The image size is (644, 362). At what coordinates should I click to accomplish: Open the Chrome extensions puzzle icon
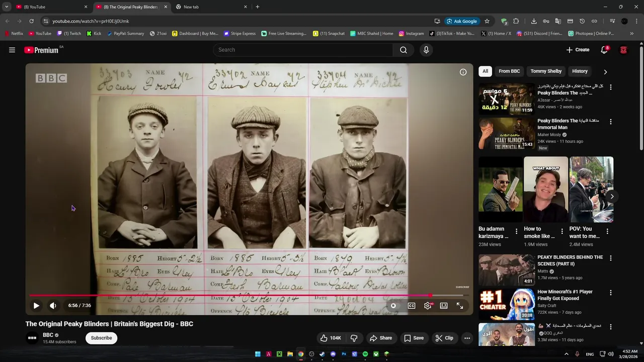516,21
